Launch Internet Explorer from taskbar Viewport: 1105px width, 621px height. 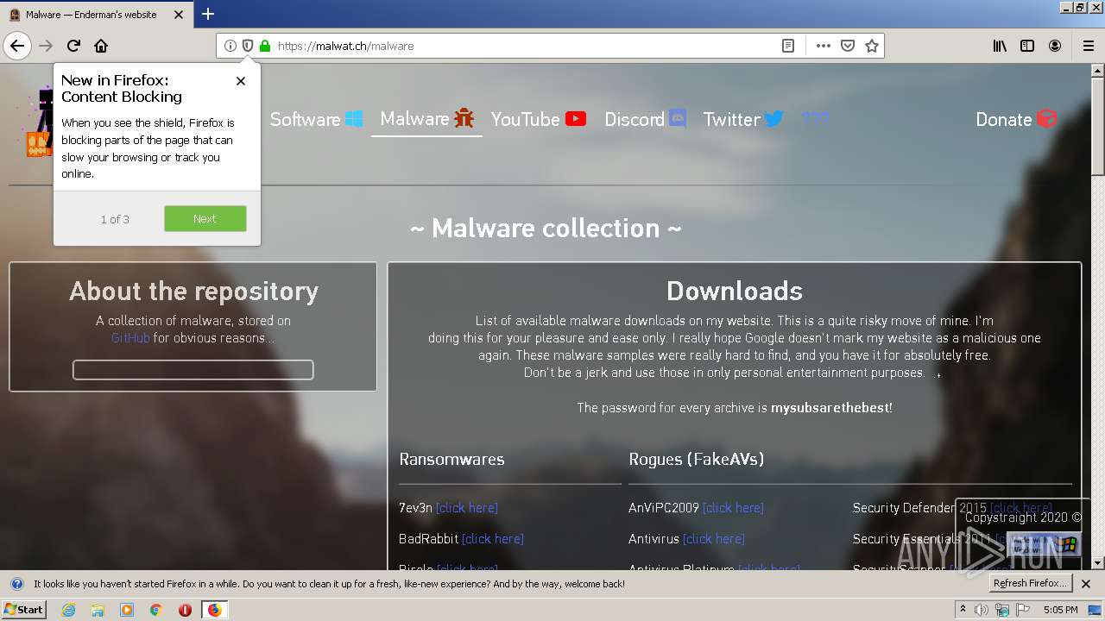[69, 610]
